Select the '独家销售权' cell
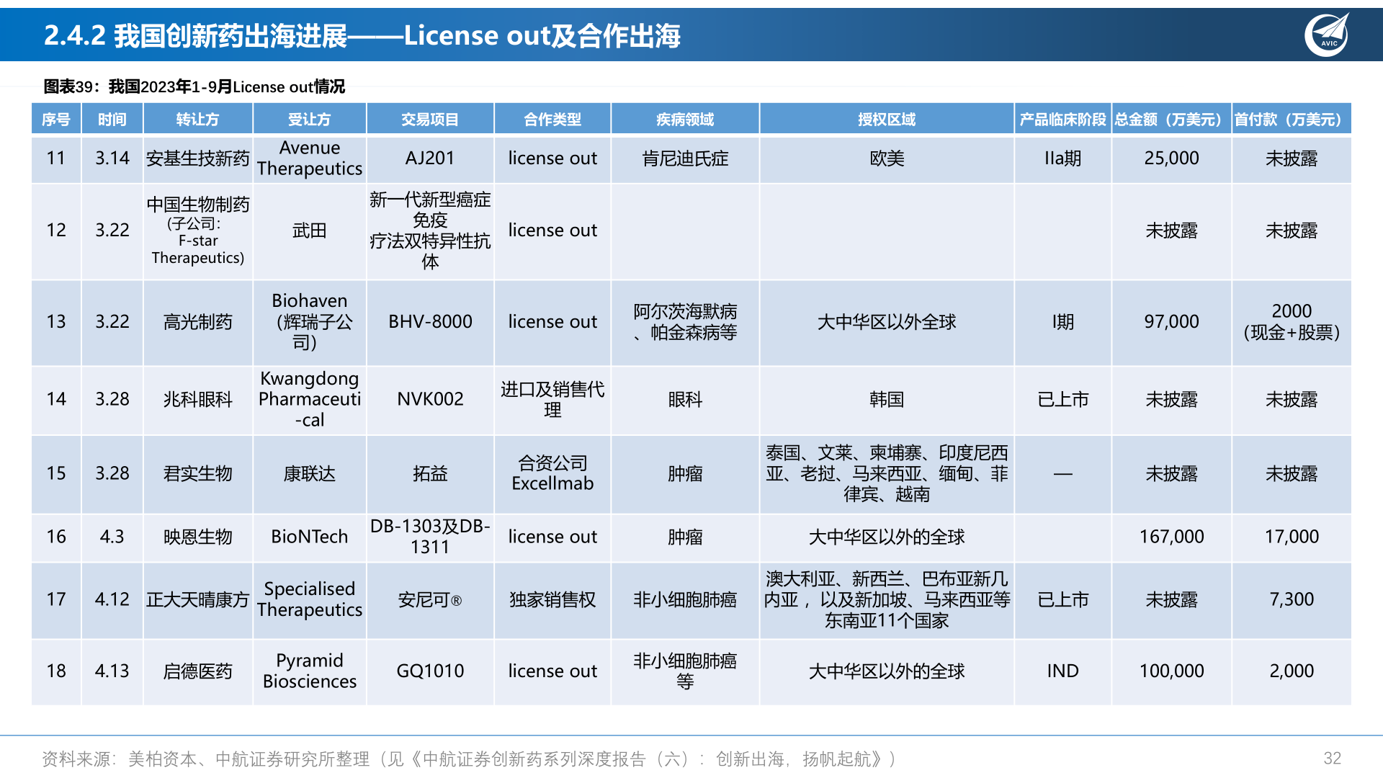Image resolution: width=1383 pixels, height=778 pixels. click(552, 600)
